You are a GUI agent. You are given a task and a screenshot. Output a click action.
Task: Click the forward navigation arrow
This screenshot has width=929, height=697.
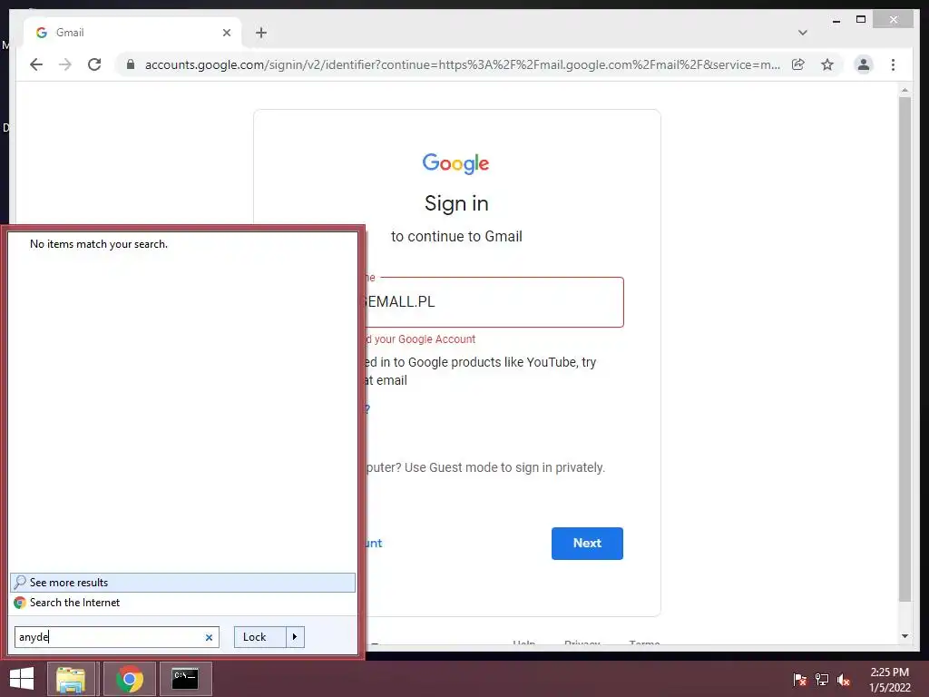(65, 64)
